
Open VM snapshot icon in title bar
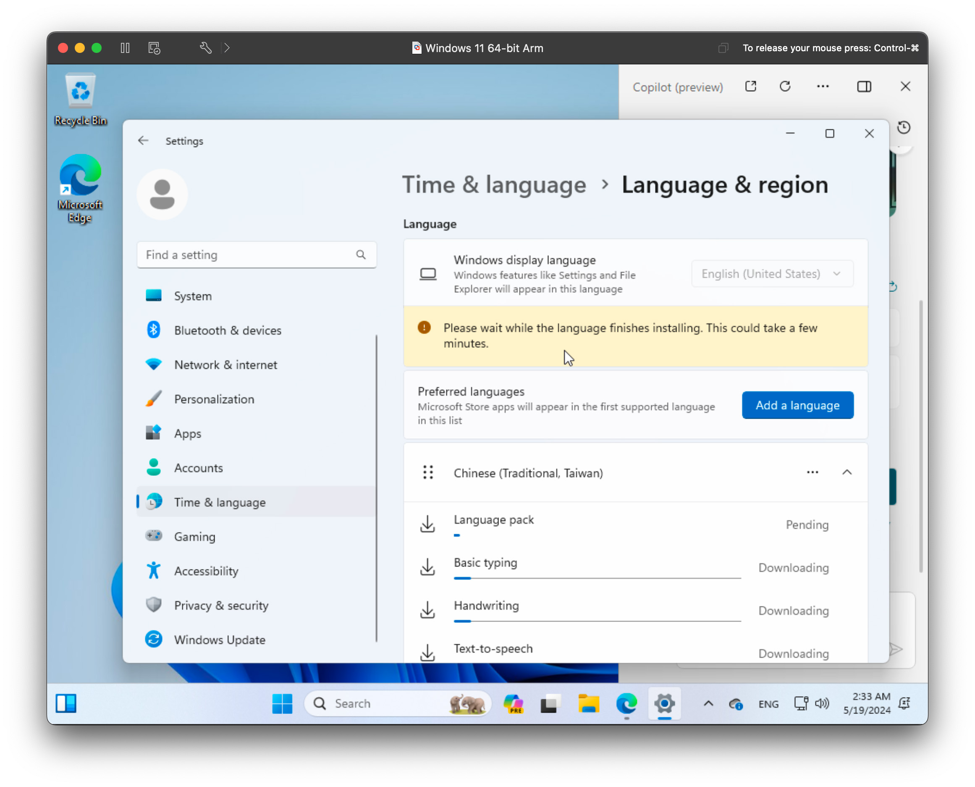point(155,48)
